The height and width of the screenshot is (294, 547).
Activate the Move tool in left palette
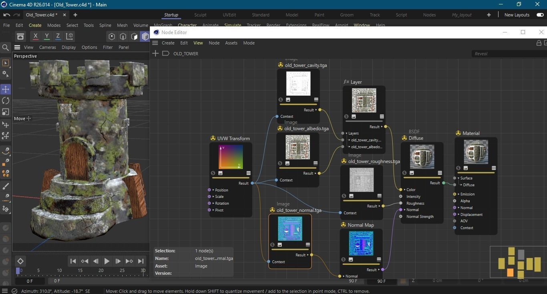(6, 89)
